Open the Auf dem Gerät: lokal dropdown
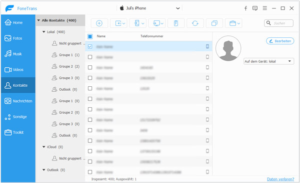This screenshot has height=183, width=300. pos(268,61)
